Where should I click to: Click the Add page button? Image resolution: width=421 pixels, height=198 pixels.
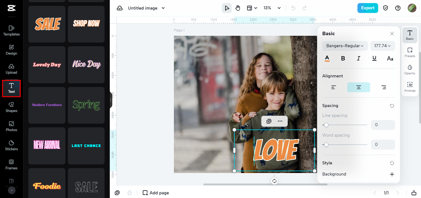(x=156, y=193)
